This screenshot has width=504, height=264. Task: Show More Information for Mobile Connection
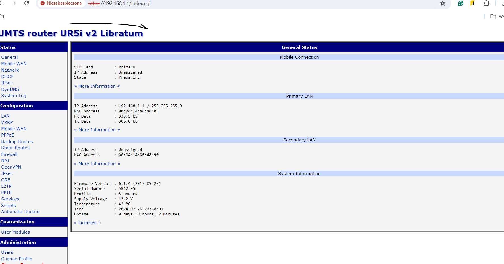[x=97, y=86]
